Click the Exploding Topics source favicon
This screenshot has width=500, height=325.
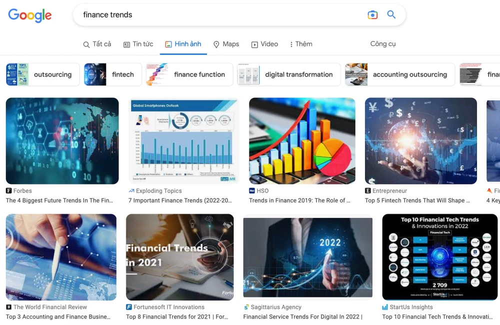click(x=131, y=191)
